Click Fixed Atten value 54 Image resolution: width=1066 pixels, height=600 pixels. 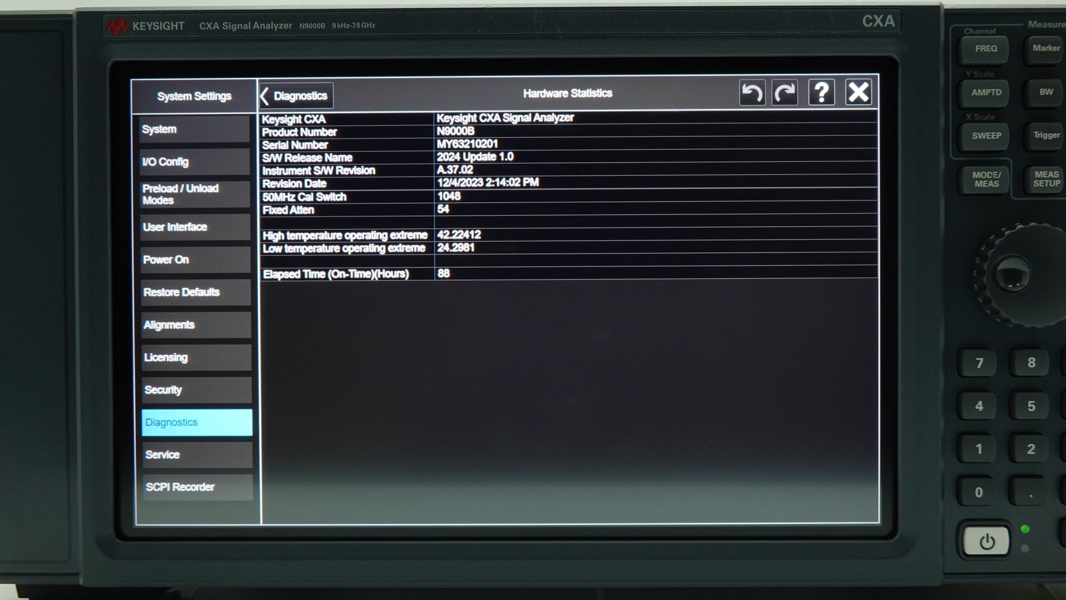click(x=443, y=209)
